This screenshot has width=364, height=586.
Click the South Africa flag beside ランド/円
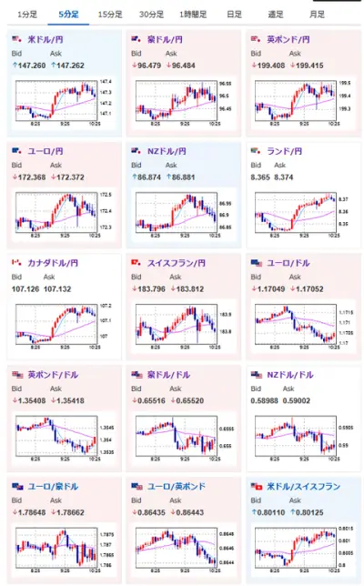(x=256, y=151)
